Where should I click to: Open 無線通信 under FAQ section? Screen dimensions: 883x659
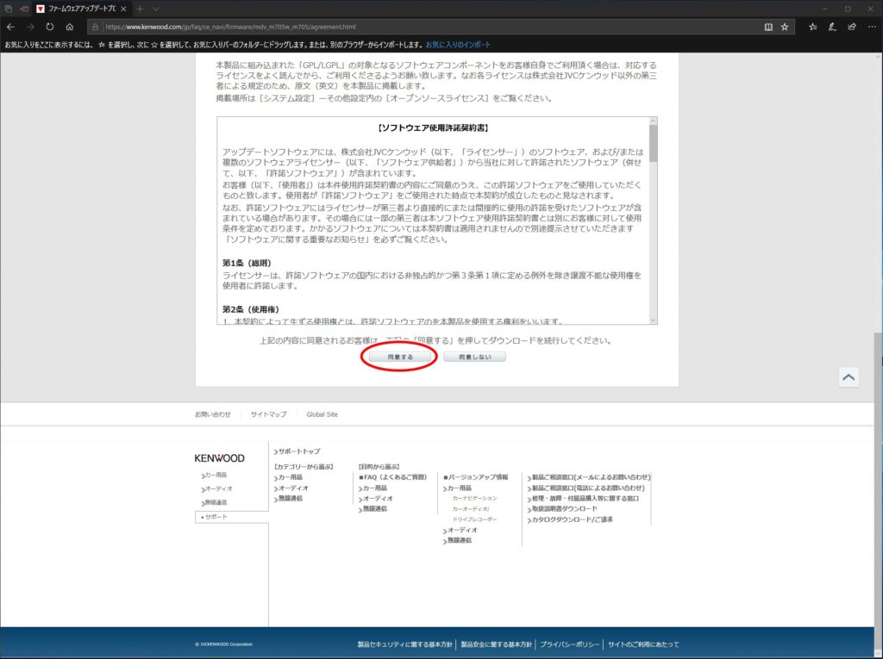(x=373, y=509)
